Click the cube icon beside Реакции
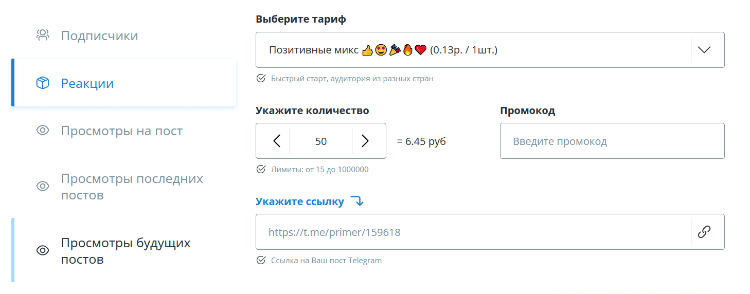Image resolution: width=750 pixels, height=294 pixels. pos(43,83)
